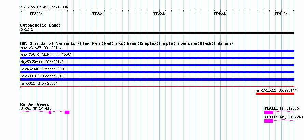Select the blue gain bar under nsv462948
The image size is (304, 140).
tap(157, 72)
